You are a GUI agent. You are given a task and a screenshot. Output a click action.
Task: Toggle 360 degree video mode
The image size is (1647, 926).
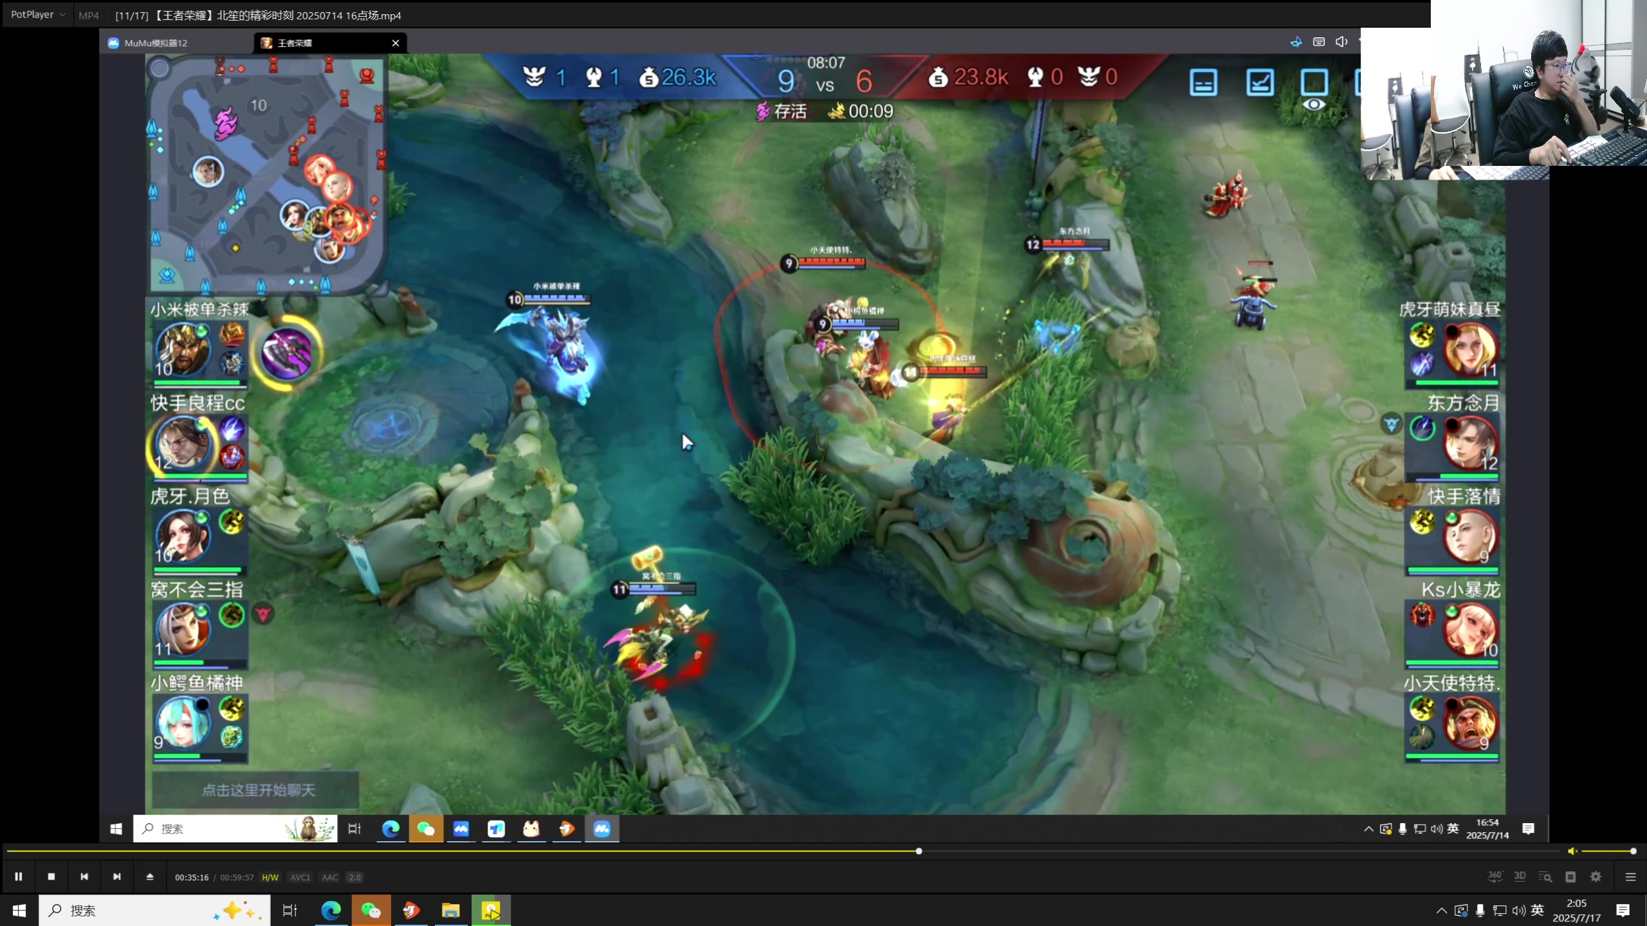pyautogui.click(x=1495, y=876)
